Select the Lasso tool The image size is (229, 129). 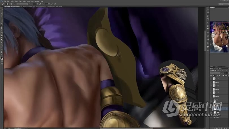2,14
